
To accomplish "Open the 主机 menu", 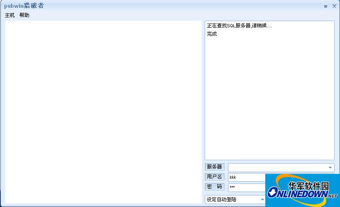I will 10,15.
